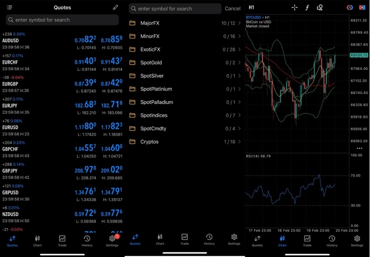Open the MajorFX folder
This screenshot has height=257, width=371.
pos(185,23)
